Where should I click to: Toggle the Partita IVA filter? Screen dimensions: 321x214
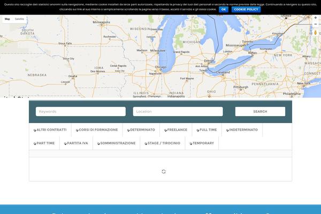tap(76, 143)
